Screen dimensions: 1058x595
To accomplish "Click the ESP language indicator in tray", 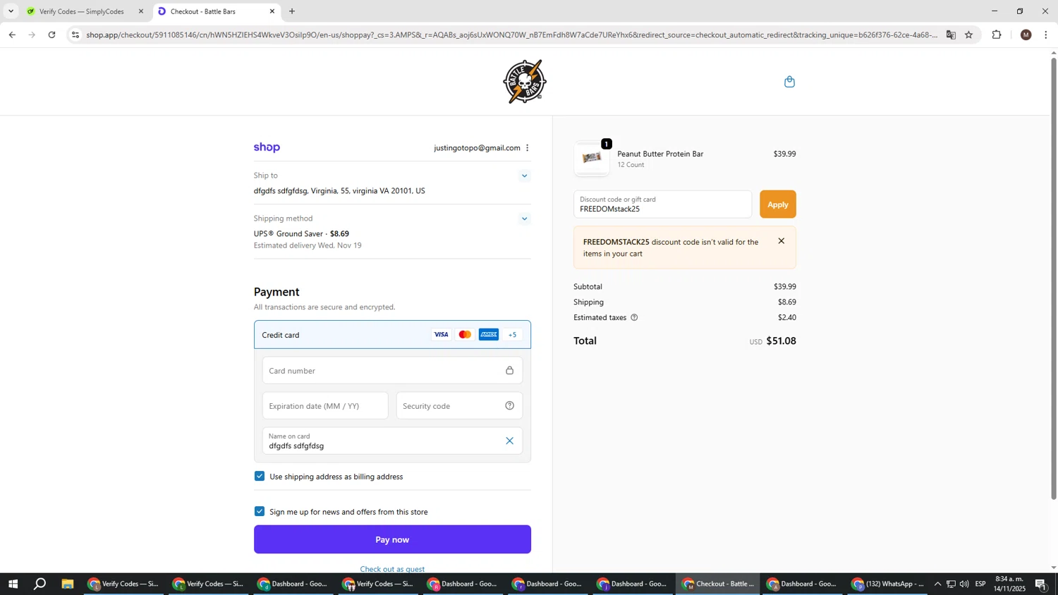I will pyautogui.click(x=980, y=584).
